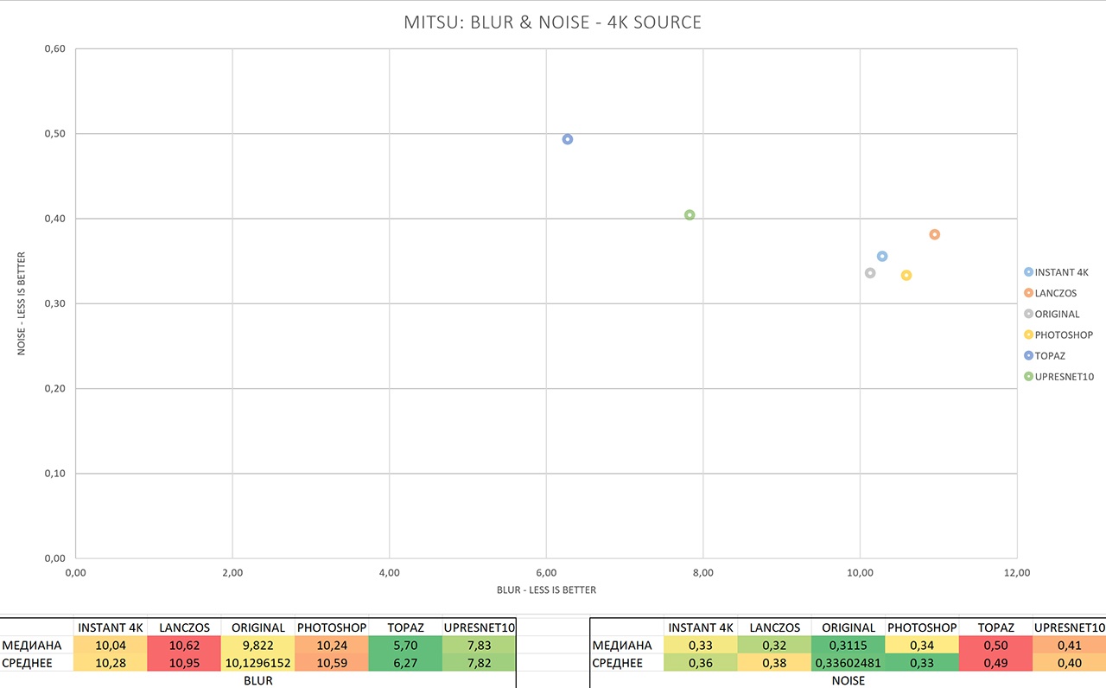Click the orange LANCZOS data point
This screenshot has width=1106, height=688.
coord(934,234)
